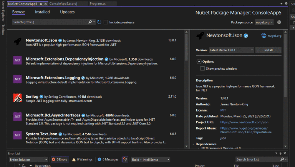The image size is (295, 167).
Task: Enable Include prerelease checkbox
Action: click(x=106, y=22)
